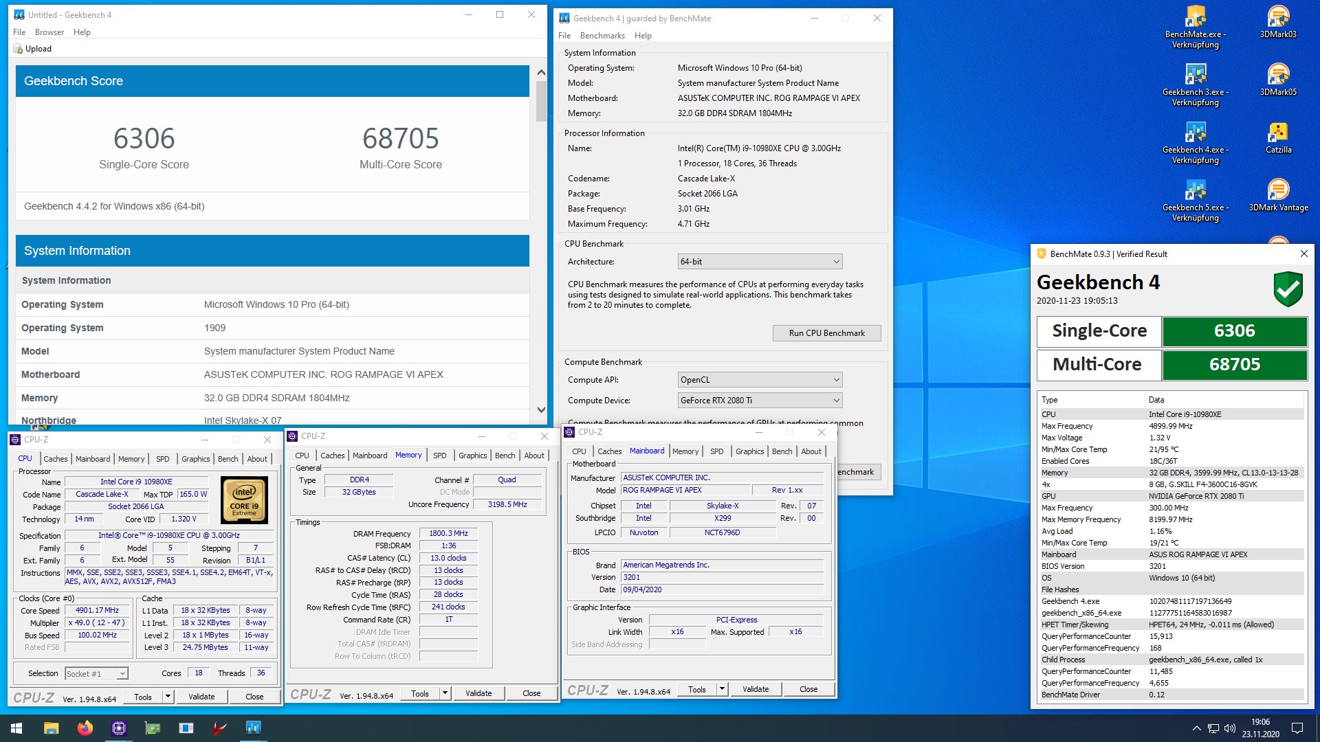Open BenchMate.exe desktop shortcut

coord(1196,27)
